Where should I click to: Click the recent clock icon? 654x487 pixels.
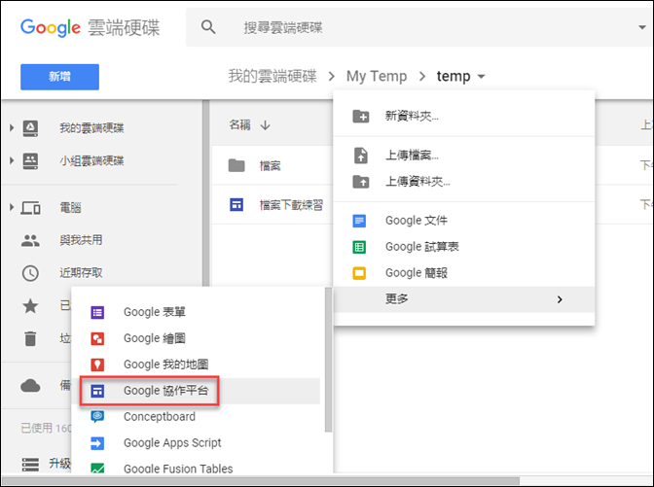[30, 273]
